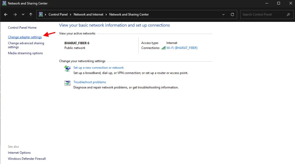This screenshot has width=295, height=164.
Task: Open Troubleshoot problems
Action: pos(90,82)
